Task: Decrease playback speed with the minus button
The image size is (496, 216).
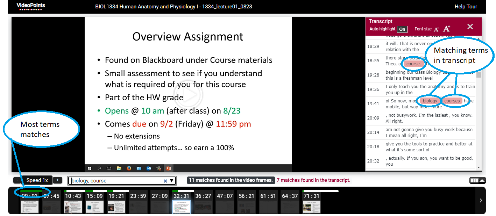Action: [17, 180]
